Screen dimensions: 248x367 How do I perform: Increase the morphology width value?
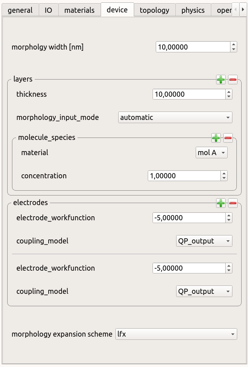(233, 45)
